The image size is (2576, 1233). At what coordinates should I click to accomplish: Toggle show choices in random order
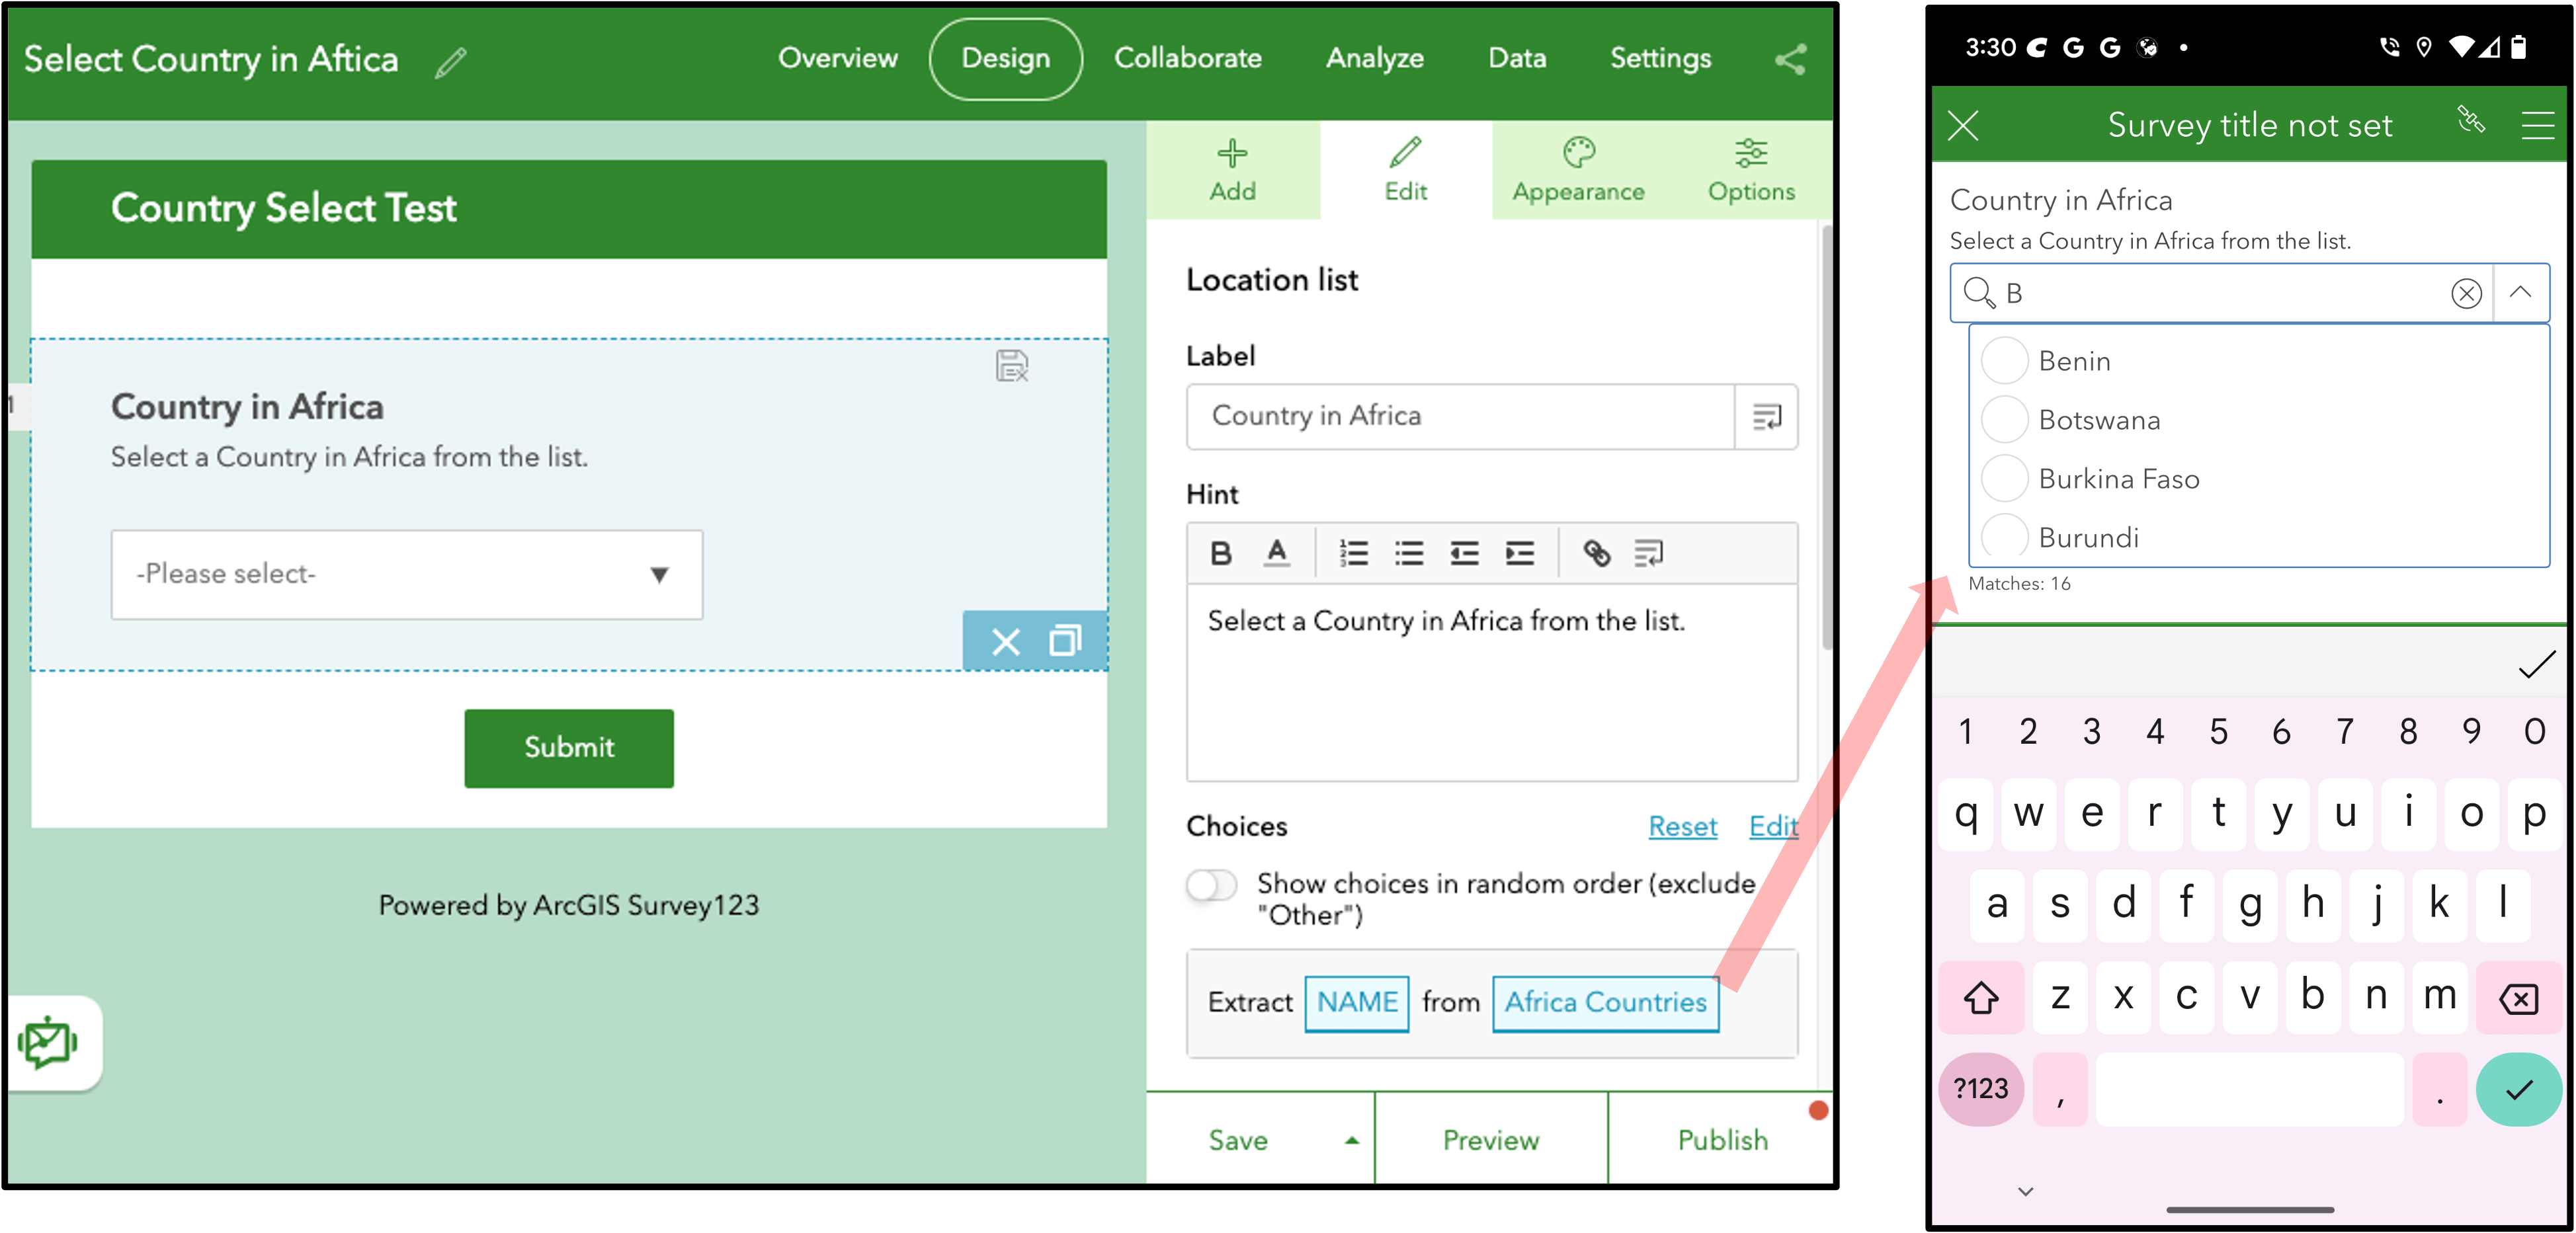(1211, 885)
